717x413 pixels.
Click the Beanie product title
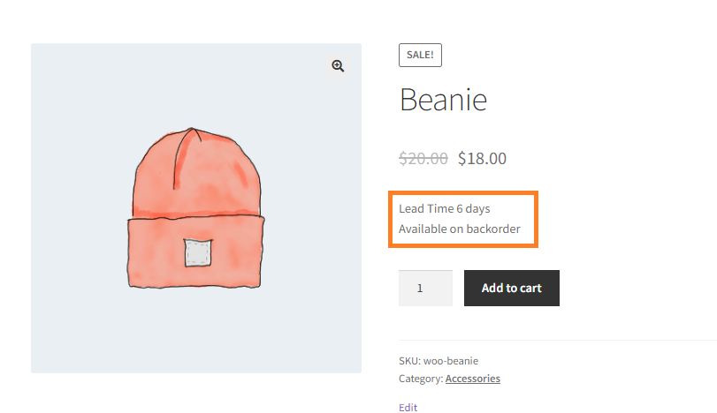[x=443, y=100]
